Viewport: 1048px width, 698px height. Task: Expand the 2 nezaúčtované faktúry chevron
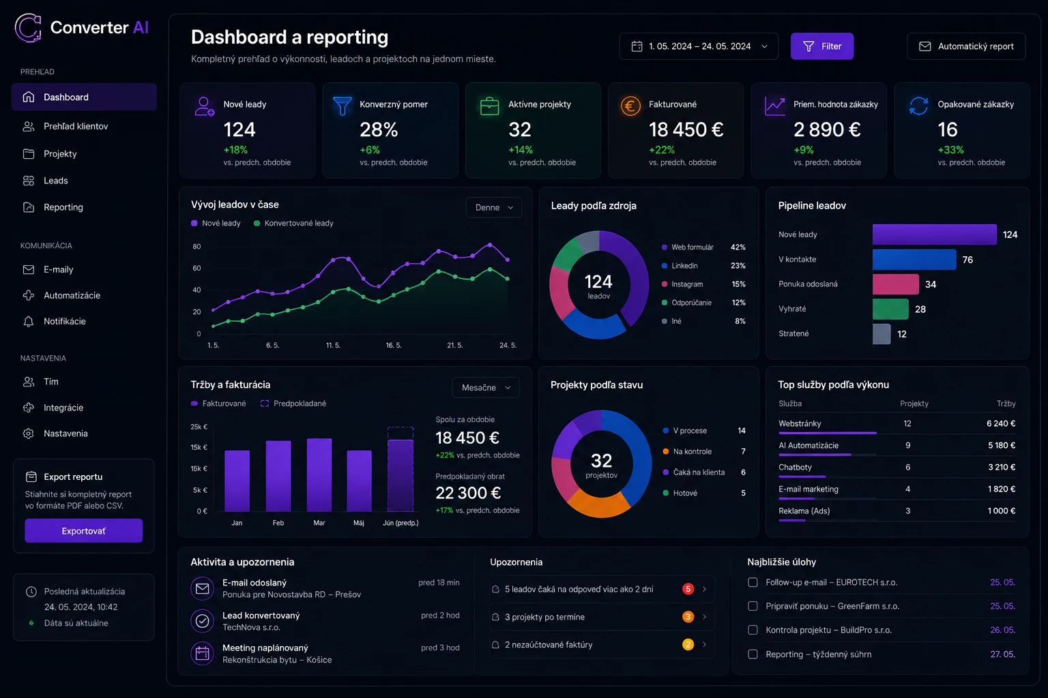click(x=704, y=644)
